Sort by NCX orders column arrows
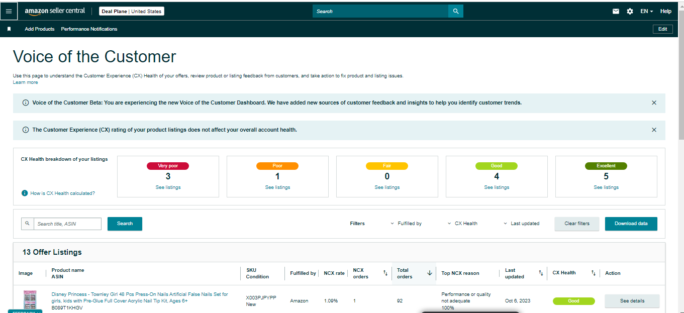 pyautogui.click(x=385, y=273)
